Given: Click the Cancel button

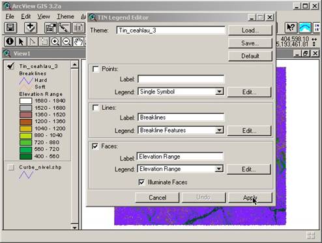Looking at the screenshot, I should click(x=158, y=198).
